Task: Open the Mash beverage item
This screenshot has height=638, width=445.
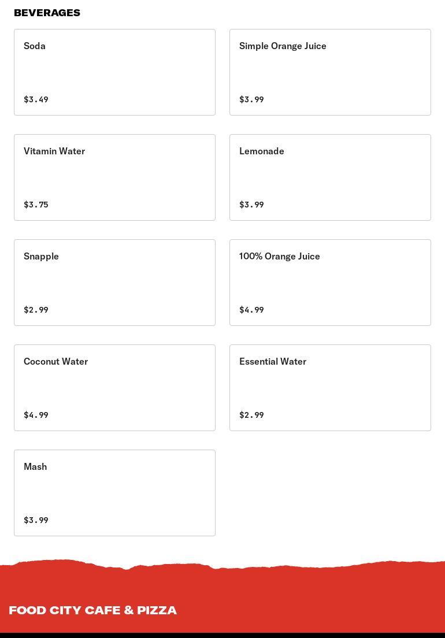Action: click(x=114, y=493)
